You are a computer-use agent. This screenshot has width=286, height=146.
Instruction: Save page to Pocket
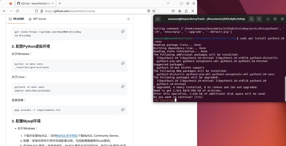click(173, 11)
